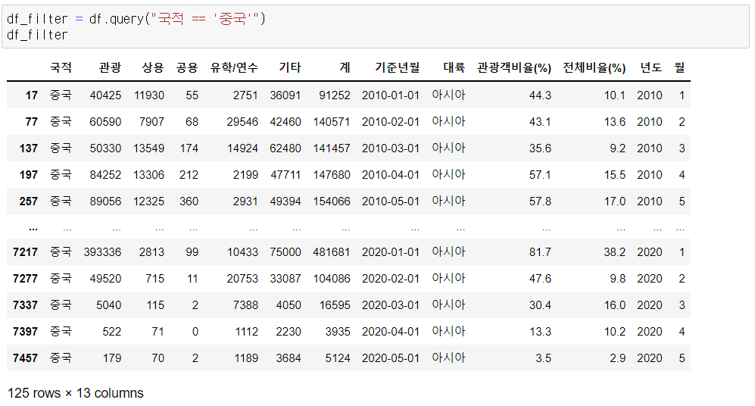Click the 상용 value 11930

(149, 95)
